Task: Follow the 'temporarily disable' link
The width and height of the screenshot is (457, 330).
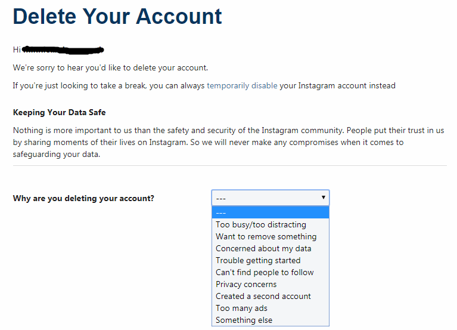Action: tap(242, 86)
